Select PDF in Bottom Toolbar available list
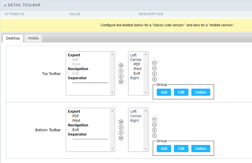 [x=76, y=116]
